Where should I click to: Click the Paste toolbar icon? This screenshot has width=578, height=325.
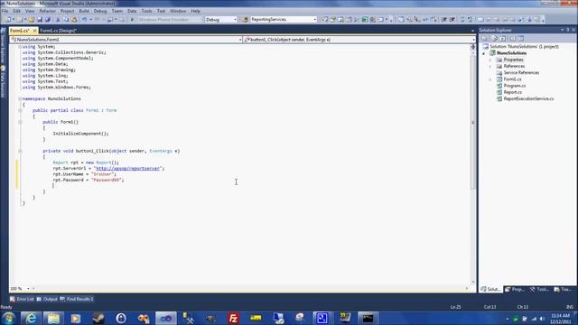click(74, 20)
